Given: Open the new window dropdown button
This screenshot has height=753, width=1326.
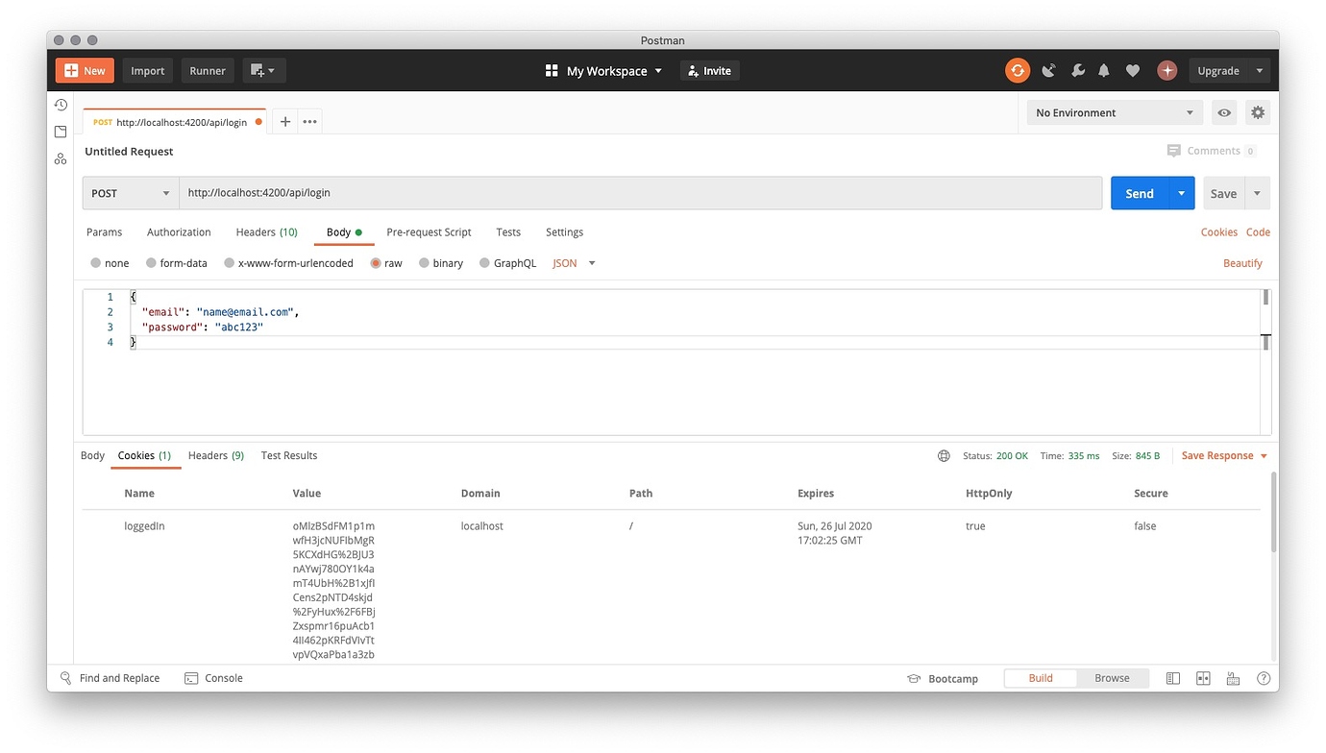Looking at the screenshot, I should (263, 70).
